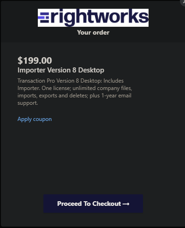Proceed To Checkout
This screenshot has height=228, width=185.
pyautogui.click(x=93, y=204)
